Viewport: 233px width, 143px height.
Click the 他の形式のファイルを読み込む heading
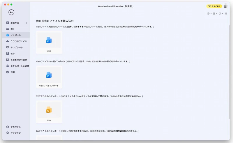tap(55, 21)
